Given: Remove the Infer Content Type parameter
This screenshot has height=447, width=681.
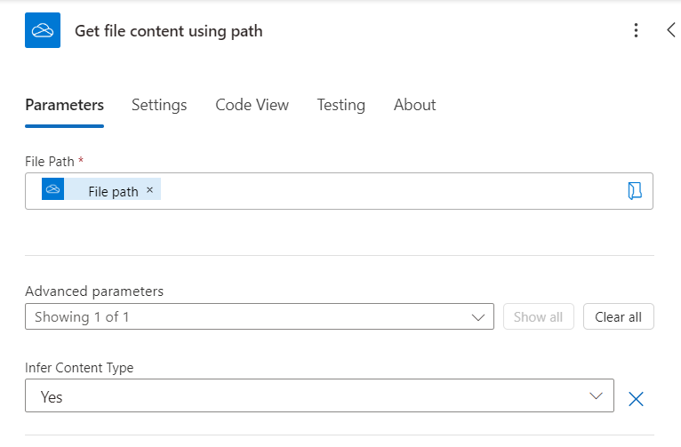Looking at the screenshot, I should [x=636, y=398].
